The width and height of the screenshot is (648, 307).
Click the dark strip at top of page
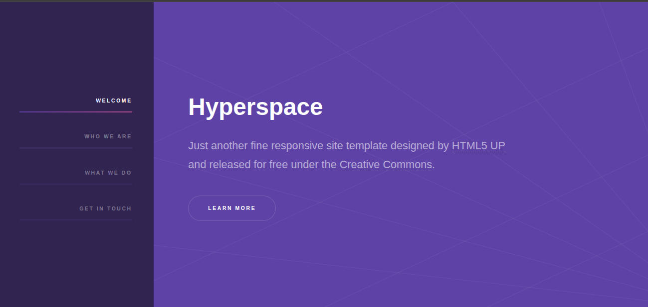tap(324, 0)
